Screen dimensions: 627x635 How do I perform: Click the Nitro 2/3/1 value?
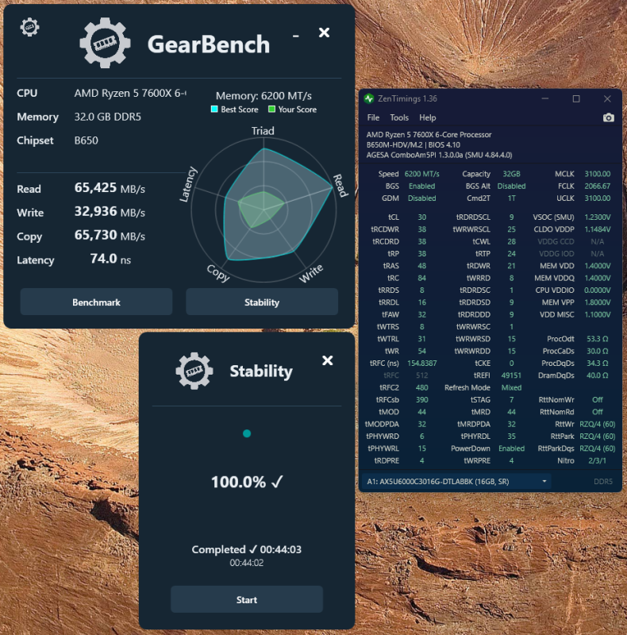(597, 460)
